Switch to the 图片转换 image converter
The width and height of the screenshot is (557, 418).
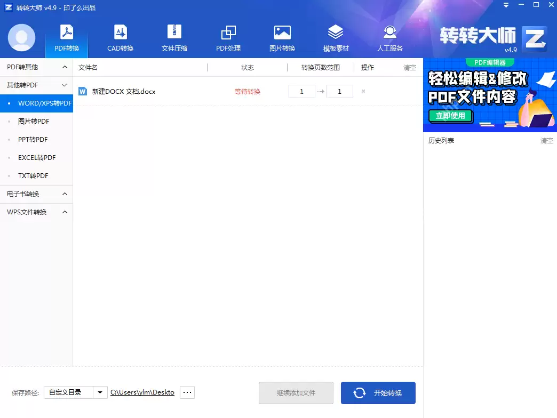click(282, 37)
